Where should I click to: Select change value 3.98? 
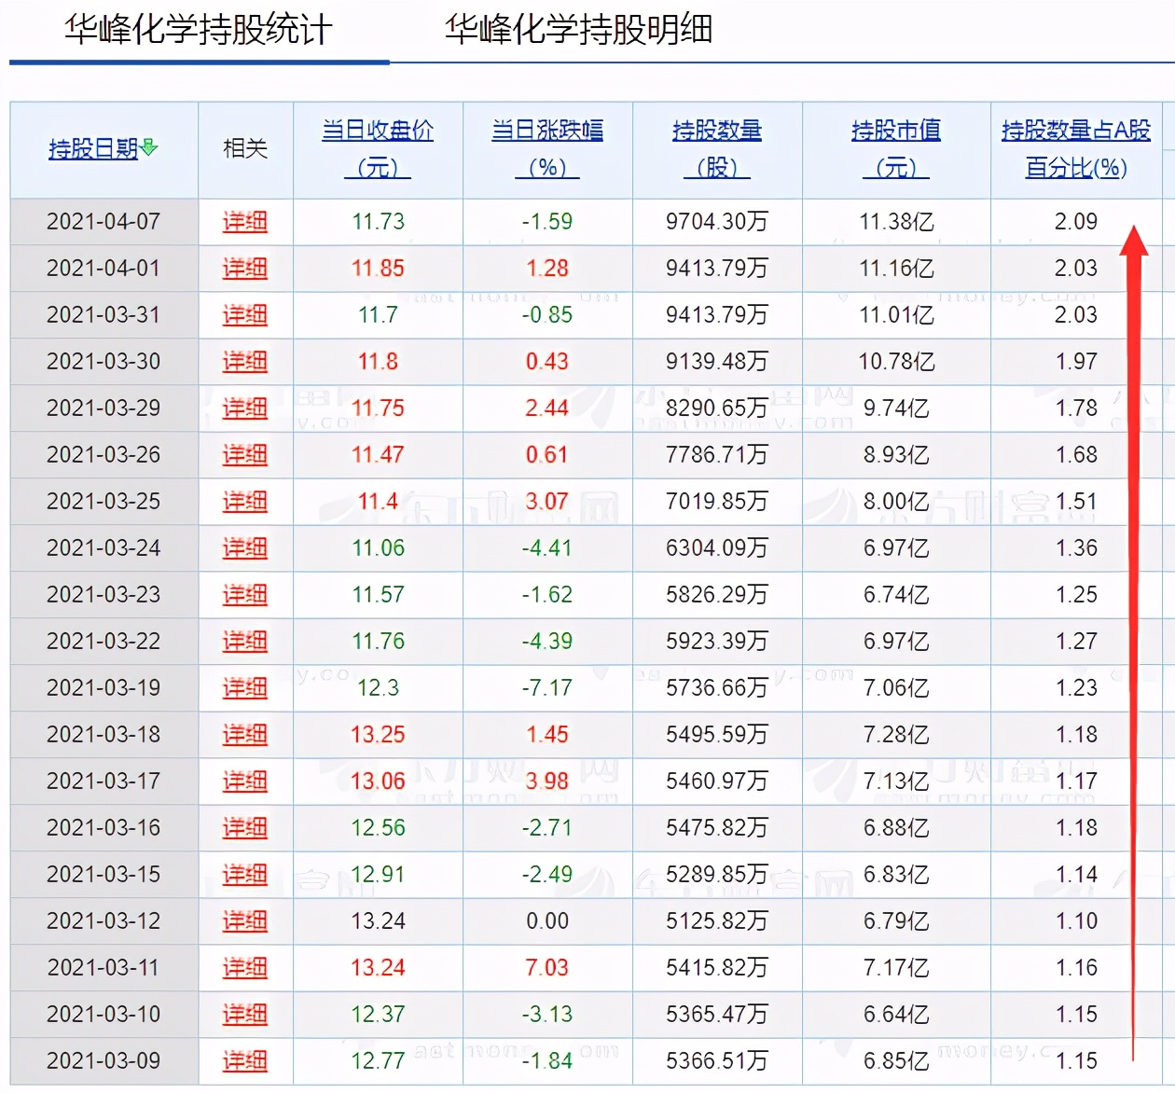tap(547, 782)
